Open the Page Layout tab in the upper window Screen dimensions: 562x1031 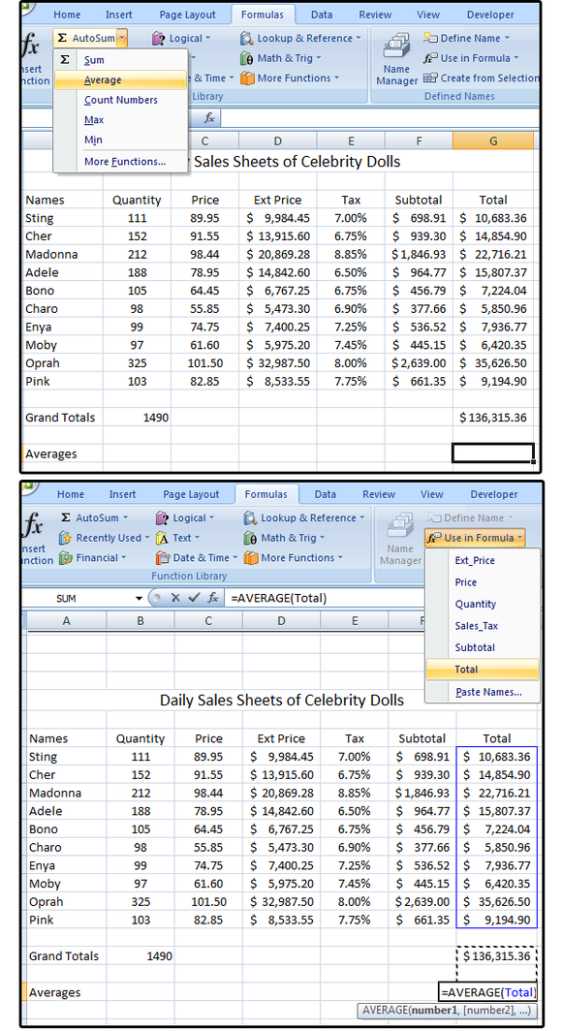coord(187,15)
